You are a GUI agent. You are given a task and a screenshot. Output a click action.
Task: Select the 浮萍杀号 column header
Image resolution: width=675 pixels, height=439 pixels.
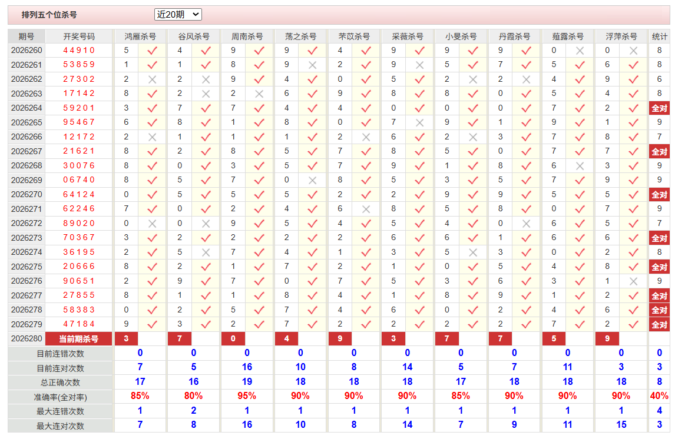621,36
